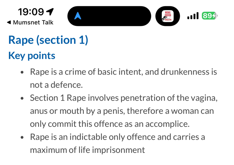Tap the location arrow next to the clock

click(50, 12)
